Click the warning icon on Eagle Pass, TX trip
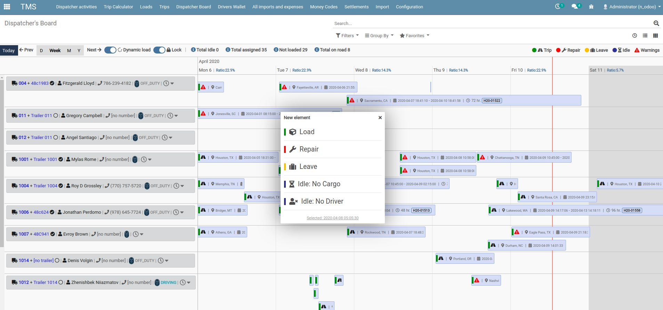This screenshot has height=310, width=663. [517, 232]
